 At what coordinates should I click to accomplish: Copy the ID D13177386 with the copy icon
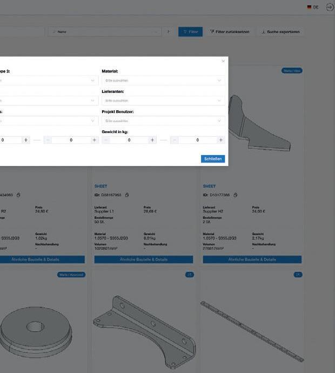tap(236, 195)
